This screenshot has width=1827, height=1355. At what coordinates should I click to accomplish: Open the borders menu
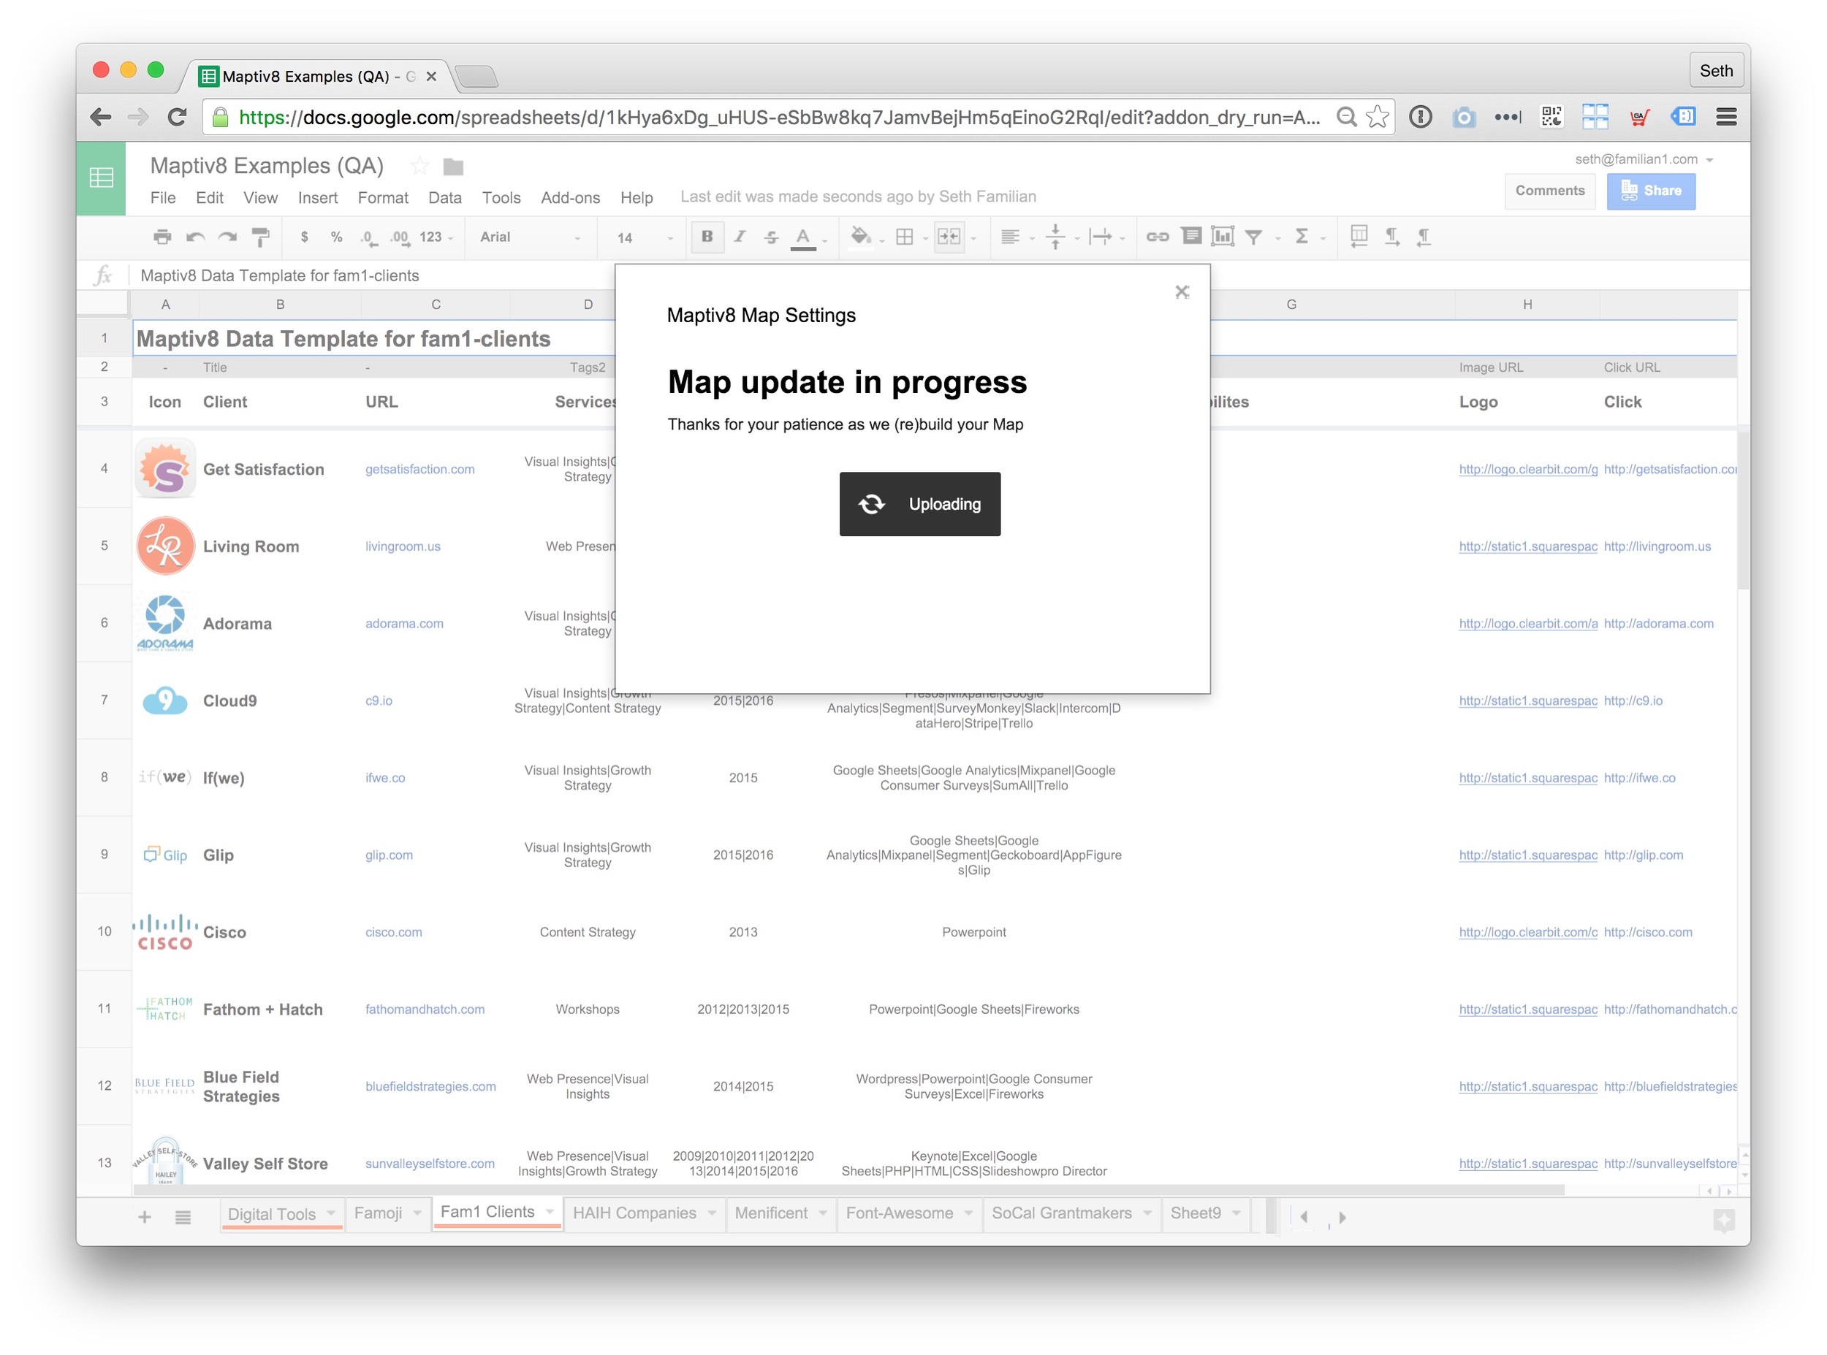pos(904,237)
